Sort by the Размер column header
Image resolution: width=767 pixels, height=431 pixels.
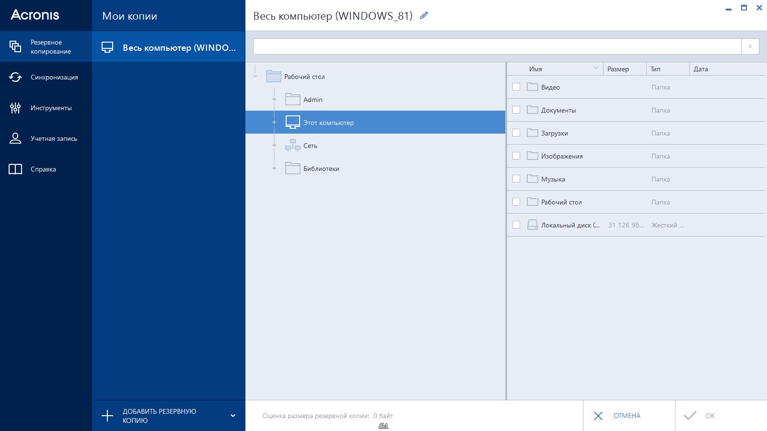624,69
